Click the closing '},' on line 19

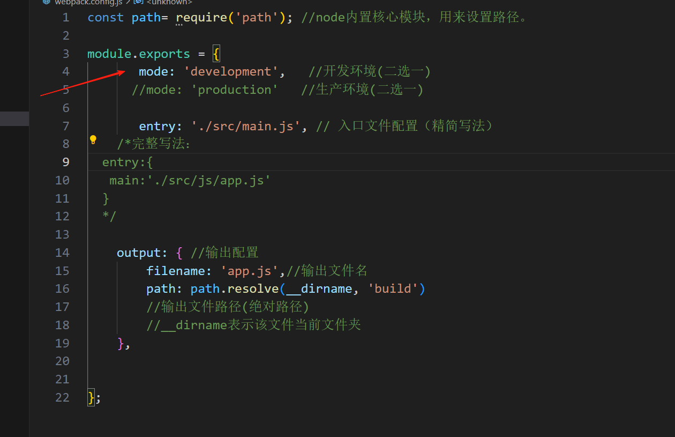tap(124, 343)
